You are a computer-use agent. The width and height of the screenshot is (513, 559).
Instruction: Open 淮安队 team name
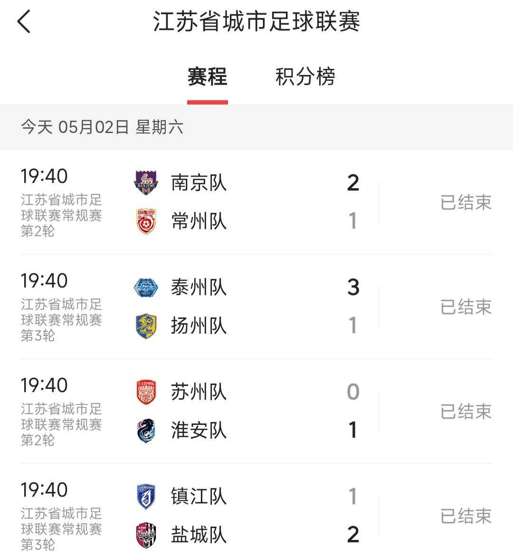[199, 430]
